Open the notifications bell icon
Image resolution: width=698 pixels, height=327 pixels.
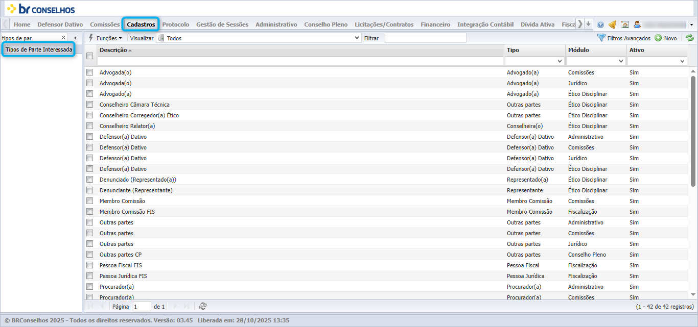pyautogui.click(x=613, y=24)
